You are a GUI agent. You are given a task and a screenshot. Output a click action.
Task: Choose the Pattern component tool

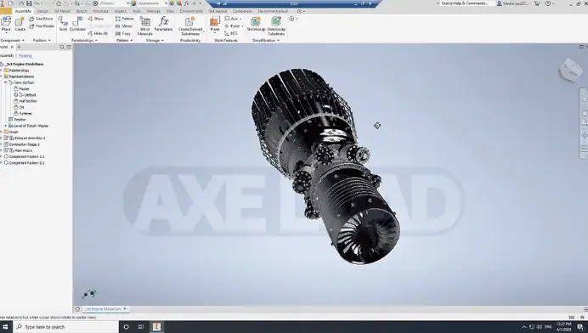(x=125, y=19)
